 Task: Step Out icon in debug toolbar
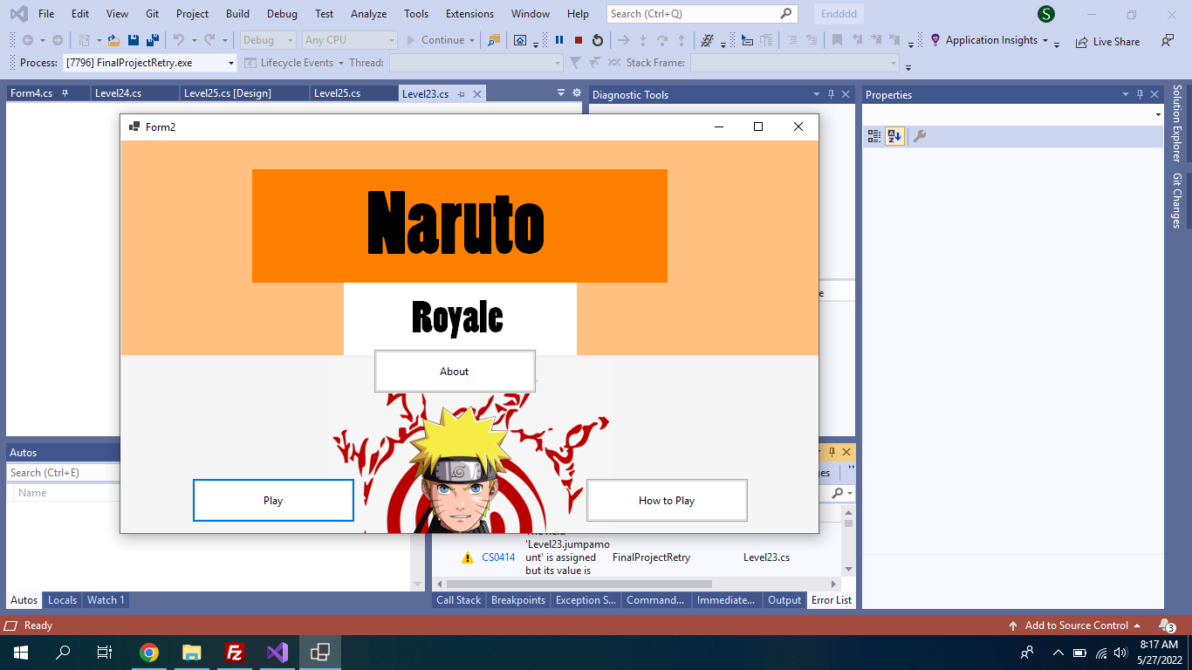tap(682, 40)
